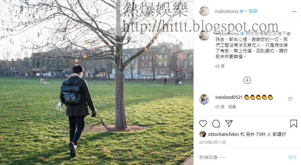
Task: Open the three-dot options menu
Action: 294,12
